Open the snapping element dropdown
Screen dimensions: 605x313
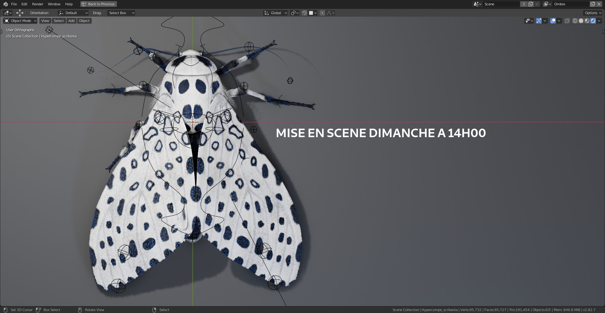pyautogui.click(x=313, y=13)
